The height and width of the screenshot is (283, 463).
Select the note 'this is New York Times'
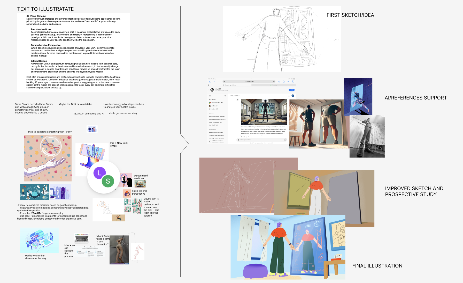pyautogui.click(x=119, y=144)
